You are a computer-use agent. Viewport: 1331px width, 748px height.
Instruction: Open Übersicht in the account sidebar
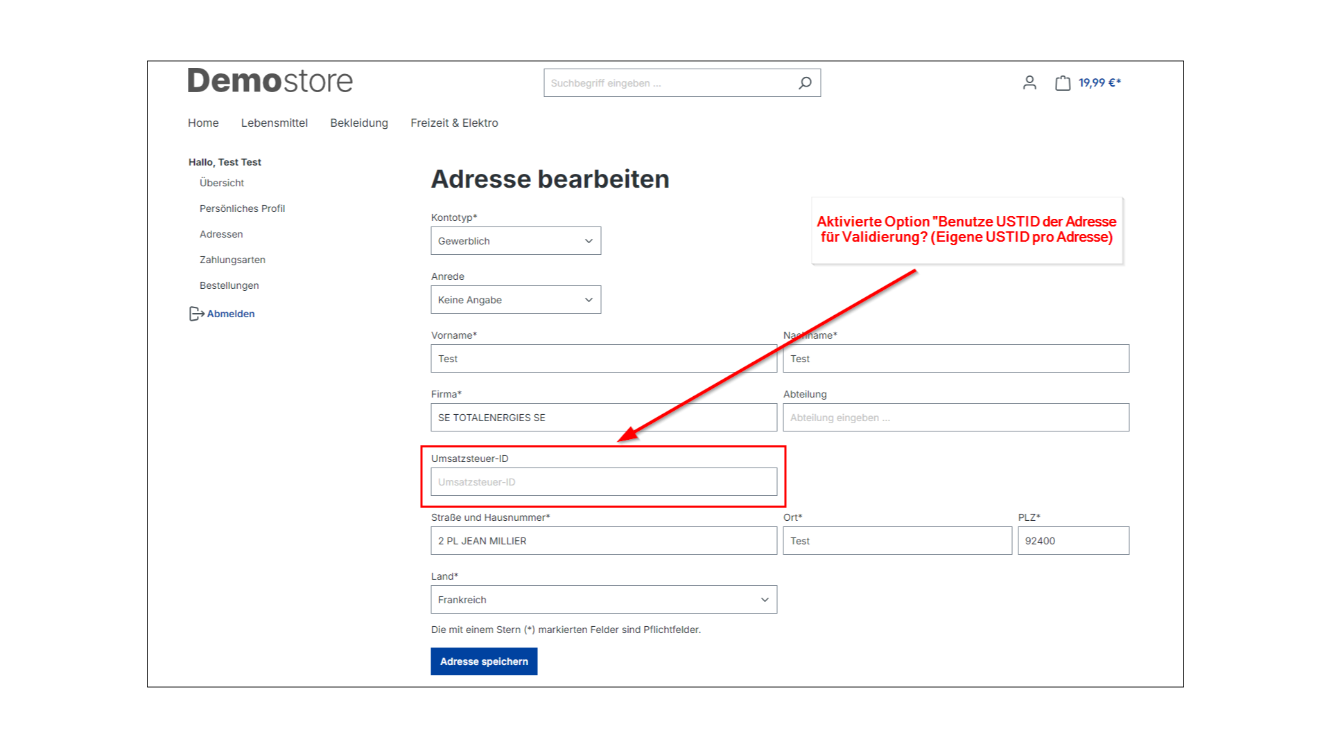222,183
